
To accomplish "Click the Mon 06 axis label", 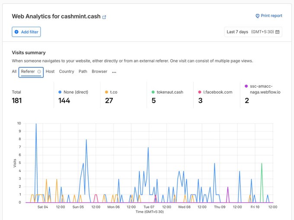I will (113, 207).
